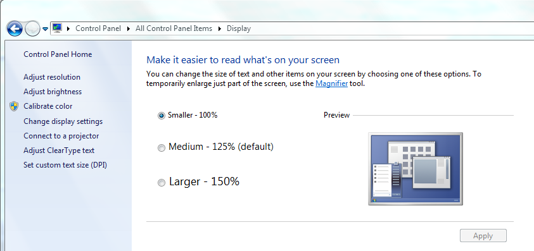The height and width of the screenshot is (251, 534).
Task: Click the monitor preview image
Action: coord(416,169)
